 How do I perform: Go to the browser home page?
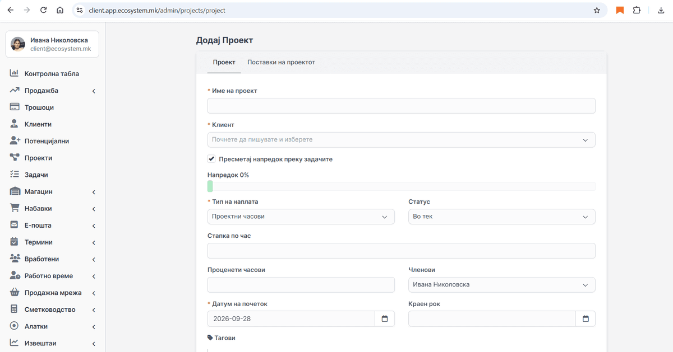click(59, 10)
